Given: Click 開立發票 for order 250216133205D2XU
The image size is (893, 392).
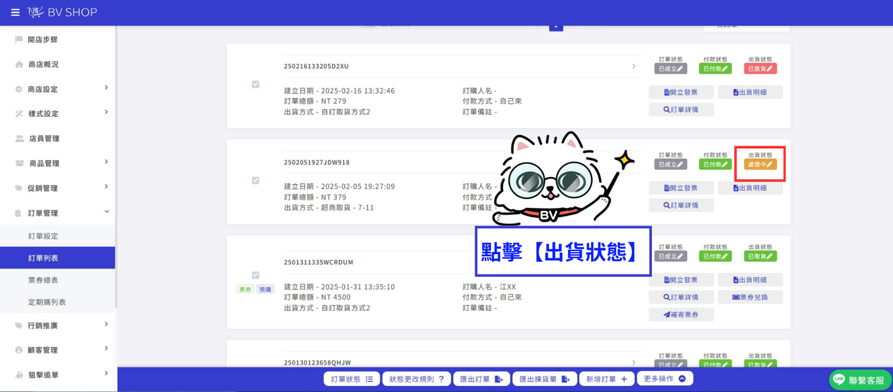Looking at the screenshot, I should tap(681, 92).
